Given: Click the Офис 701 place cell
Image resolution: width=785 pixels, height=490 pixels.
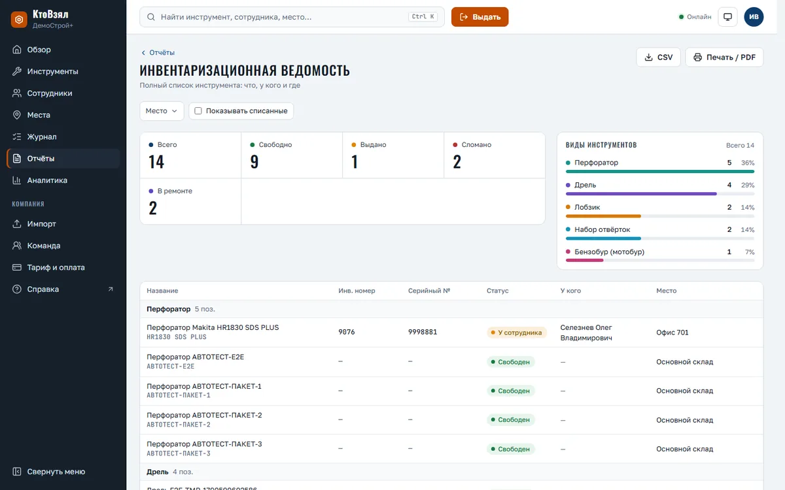Looking at the screenshot, I should (x=672, y=333).
